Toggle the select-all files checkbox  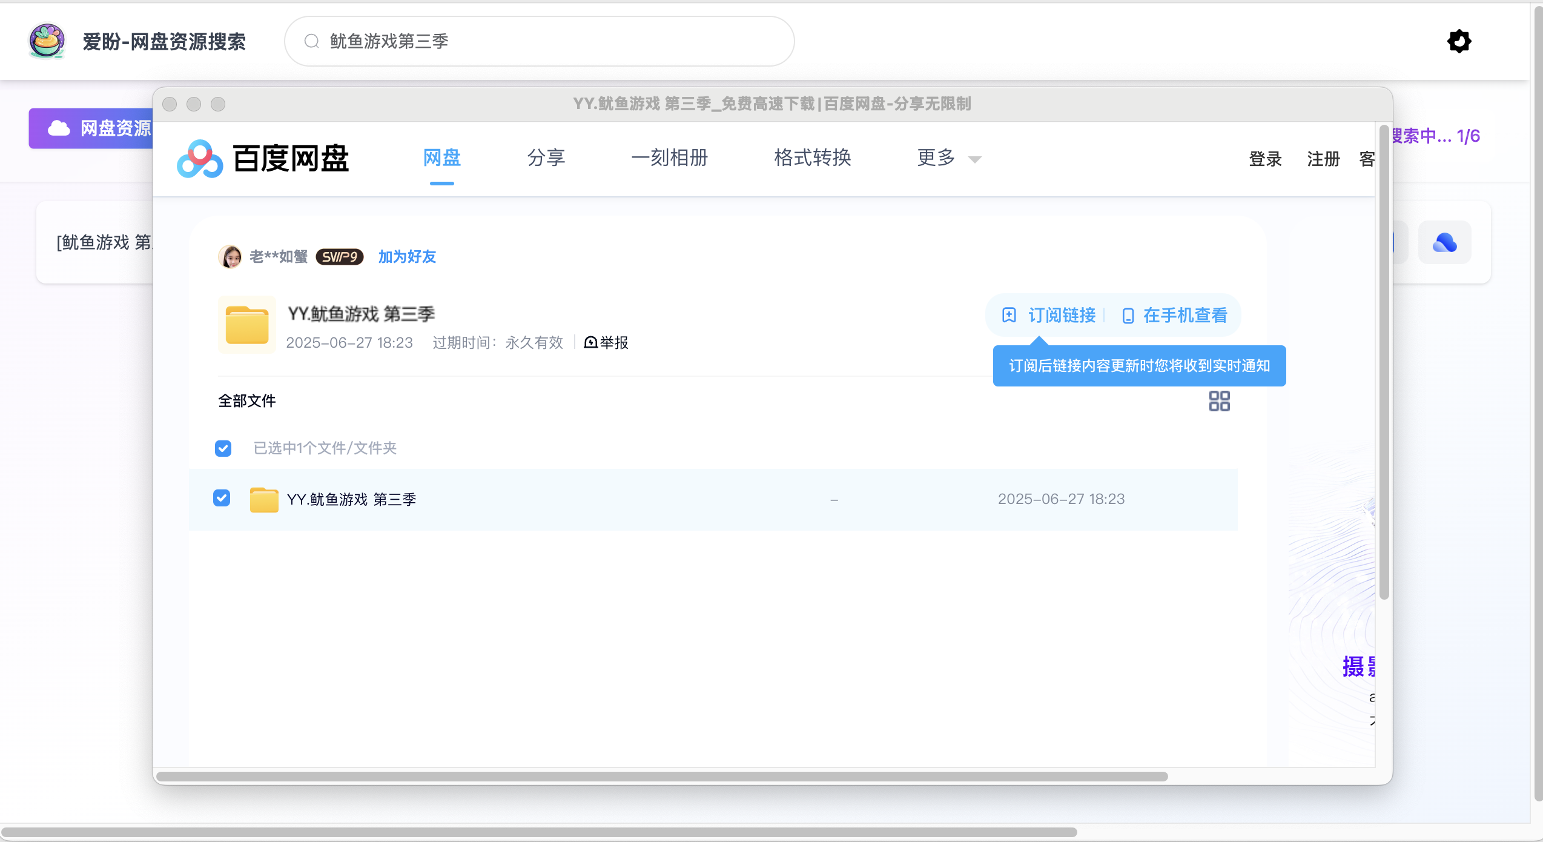tap(223, 448)
